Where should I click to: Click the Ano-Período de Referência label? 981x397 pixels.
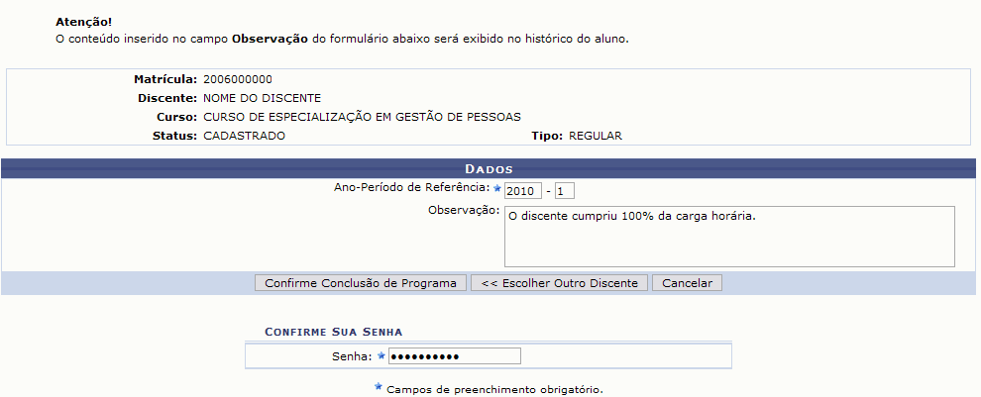pyautogui.click(x=412, y=187)
